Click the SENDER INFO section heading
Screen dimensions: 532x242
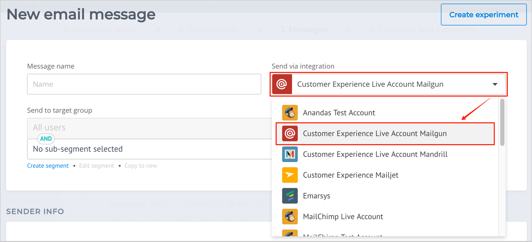coord(35,211)
